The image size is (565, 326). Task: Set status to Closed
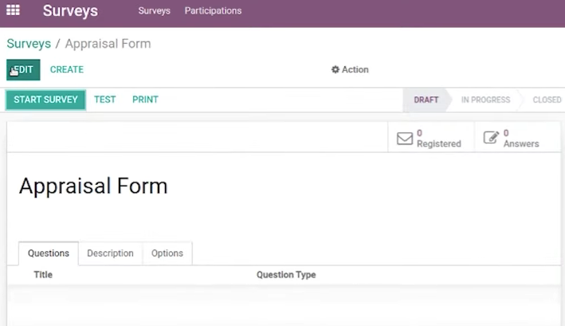(x=547, y=100)
